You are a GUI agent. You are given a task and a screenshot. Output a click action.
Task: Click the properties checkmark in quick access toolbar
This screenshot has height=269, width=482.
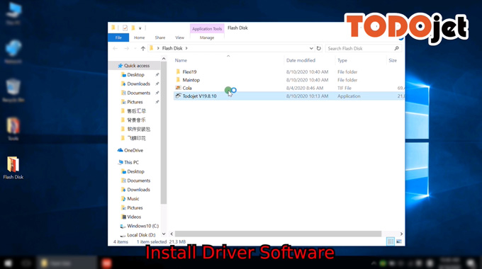coord(125,28)
